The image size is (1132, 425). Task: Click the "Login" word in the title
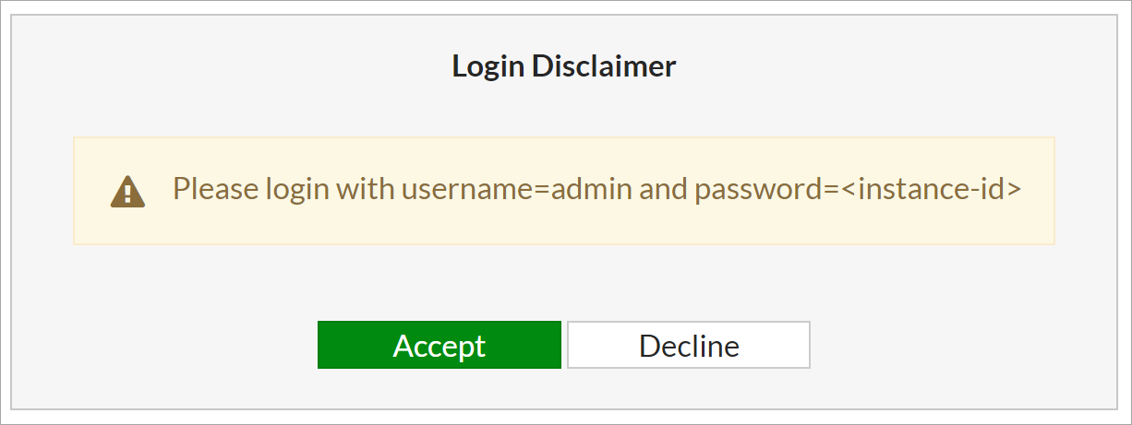tap(488, 66)
